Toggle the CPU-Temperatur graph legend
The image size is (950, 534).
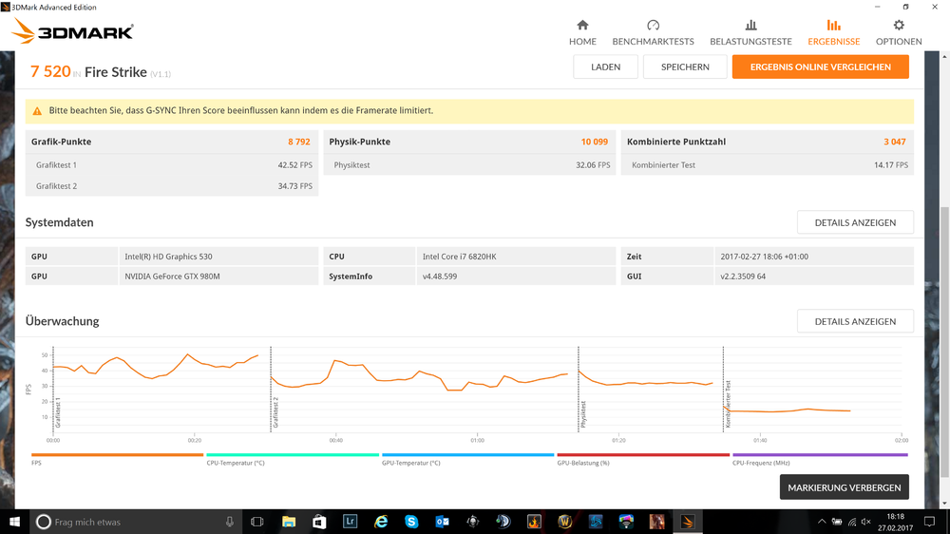[x=293, y=457]
